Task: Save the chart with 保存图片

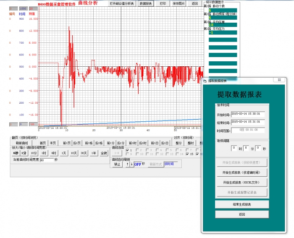Action: [178, 3]
